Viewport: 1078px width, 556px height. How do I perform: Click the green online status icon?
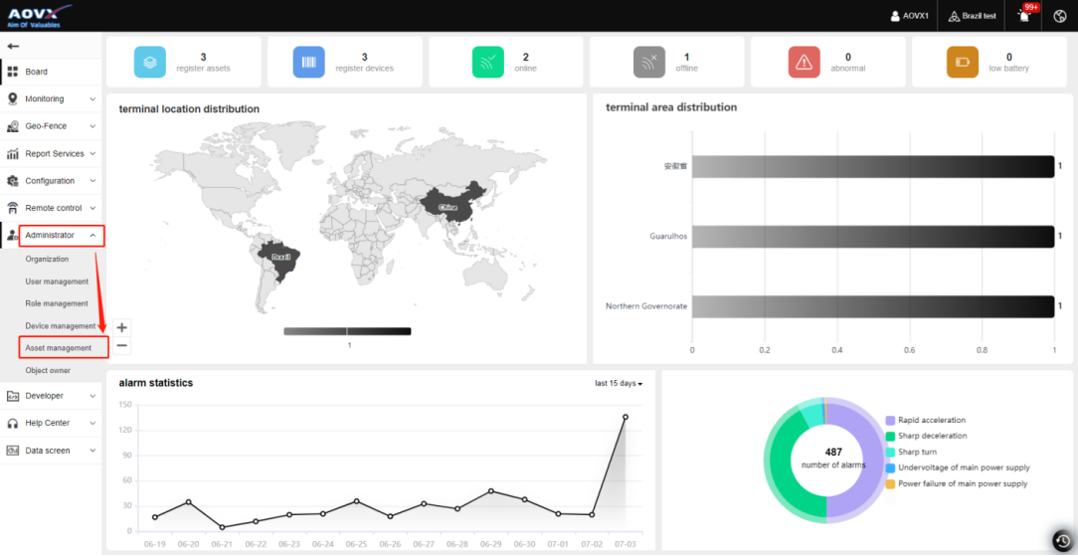pyautogui.click(x=487, y=62)
